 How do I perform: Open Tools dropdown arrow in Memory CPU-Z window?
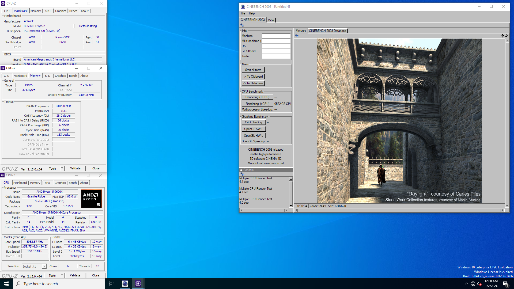pyautogui.click(x=62, y=168)
